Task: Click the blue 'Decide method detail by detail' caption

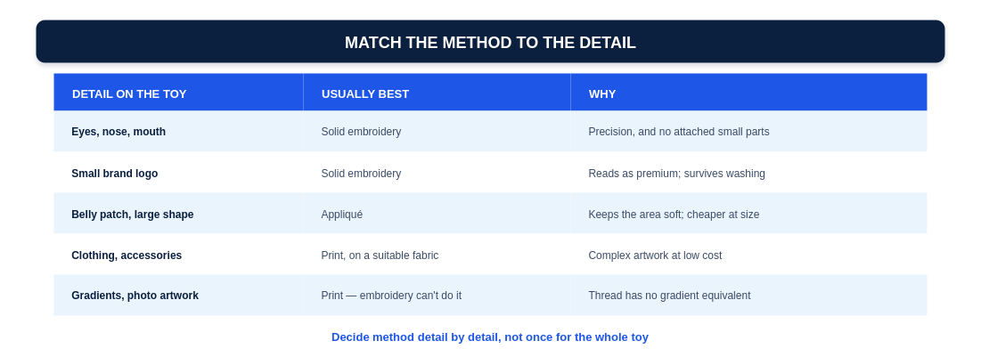Action: pos(490,337)
